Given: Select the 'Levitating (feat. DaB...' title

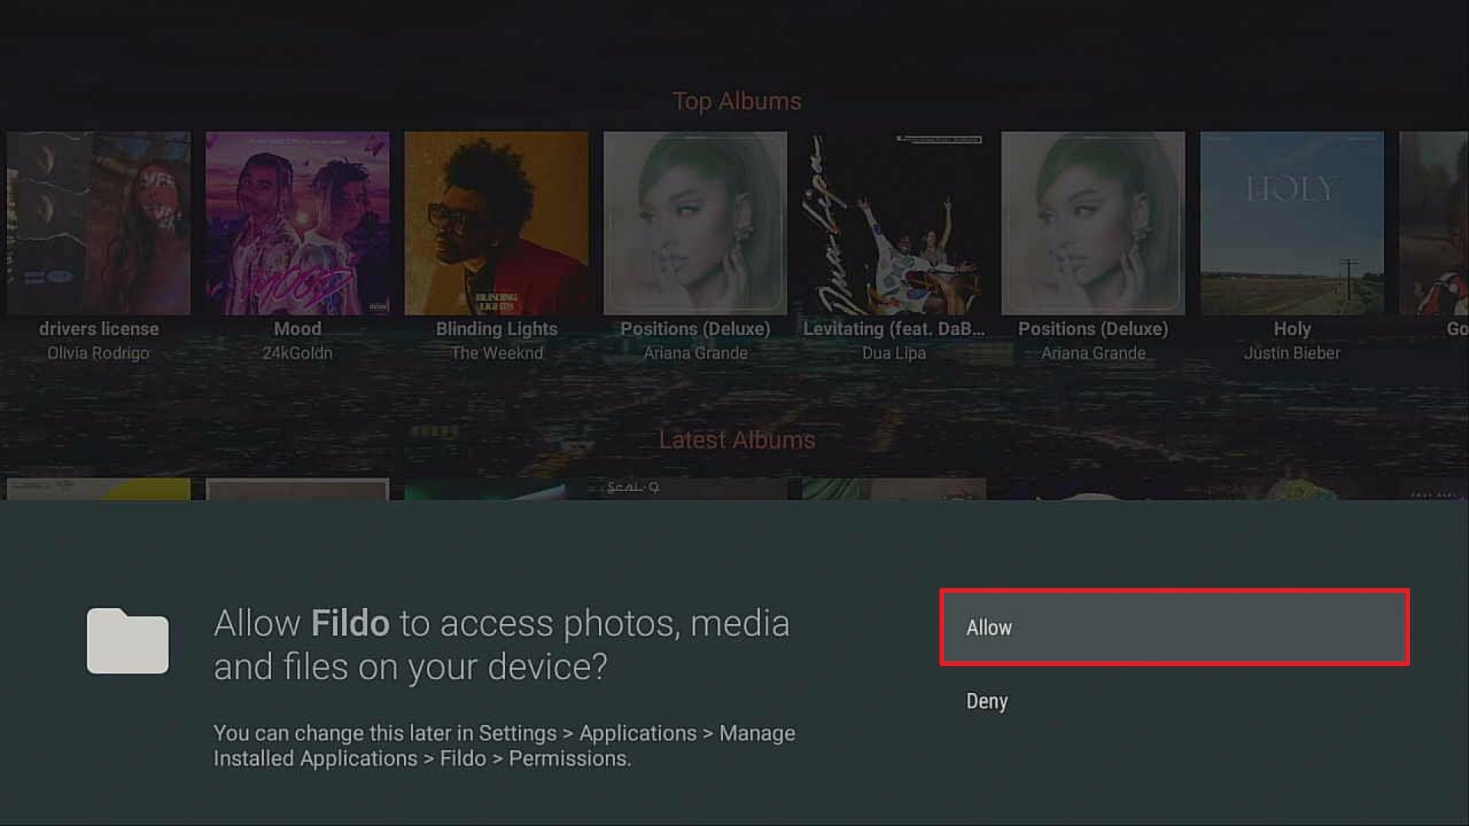Looking at the screenshot, I should [894, 329].
